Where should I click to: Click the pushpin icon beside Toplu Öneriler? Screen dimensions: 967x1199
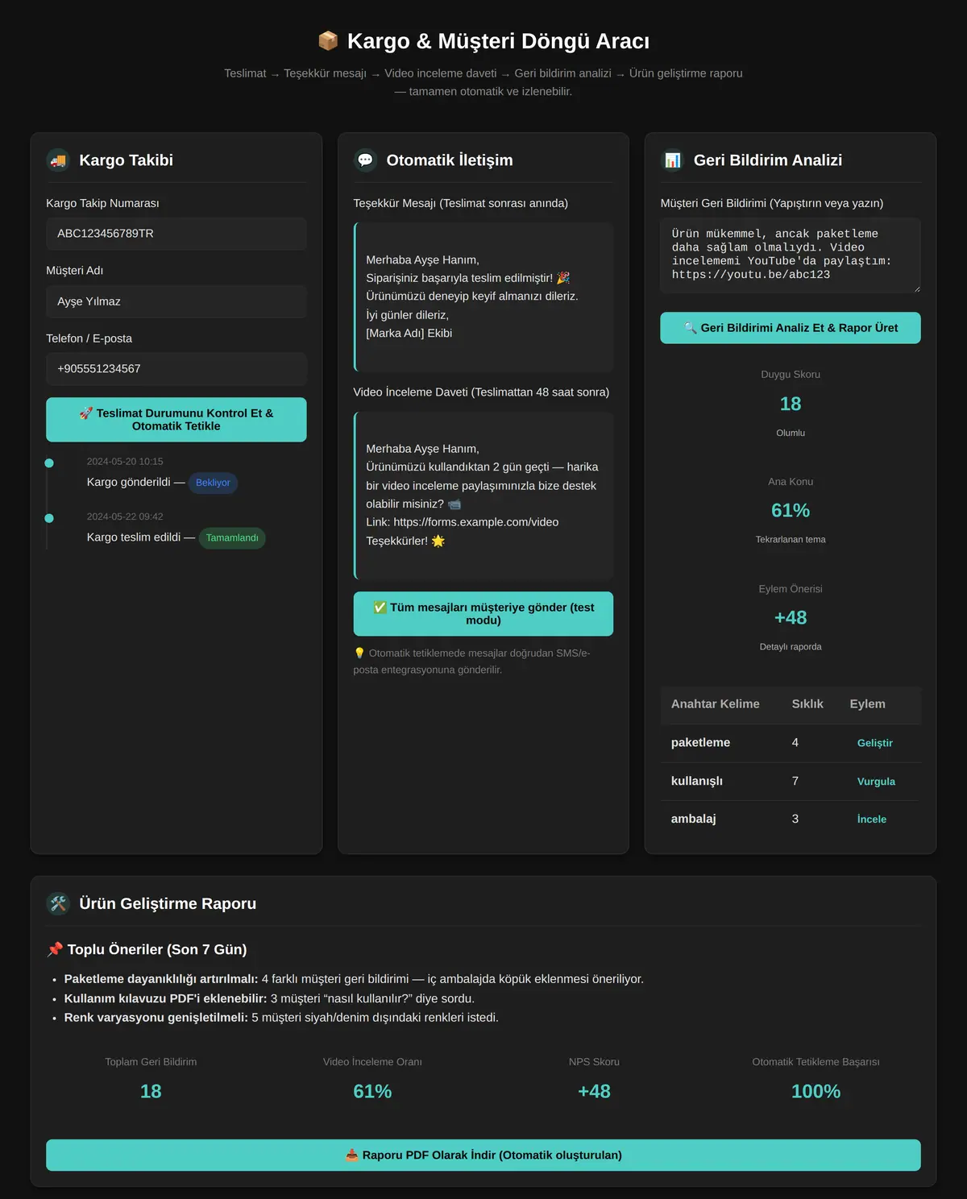click(55, 949)
